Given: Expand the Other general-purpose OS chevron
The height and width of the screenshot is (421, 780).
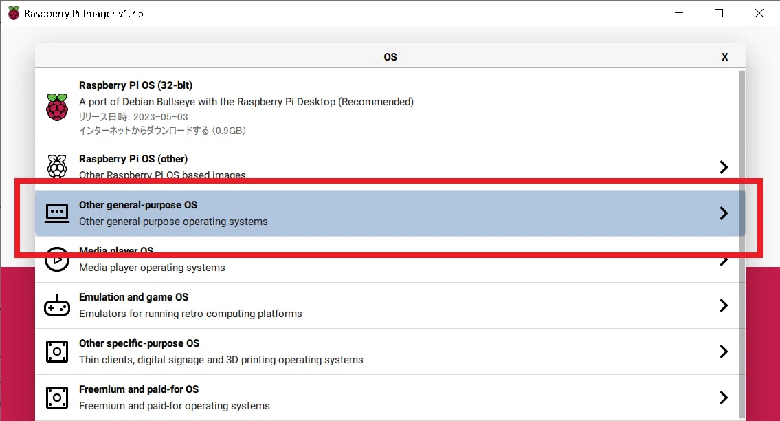Looking at the screenshot, I should click(724, 213).
